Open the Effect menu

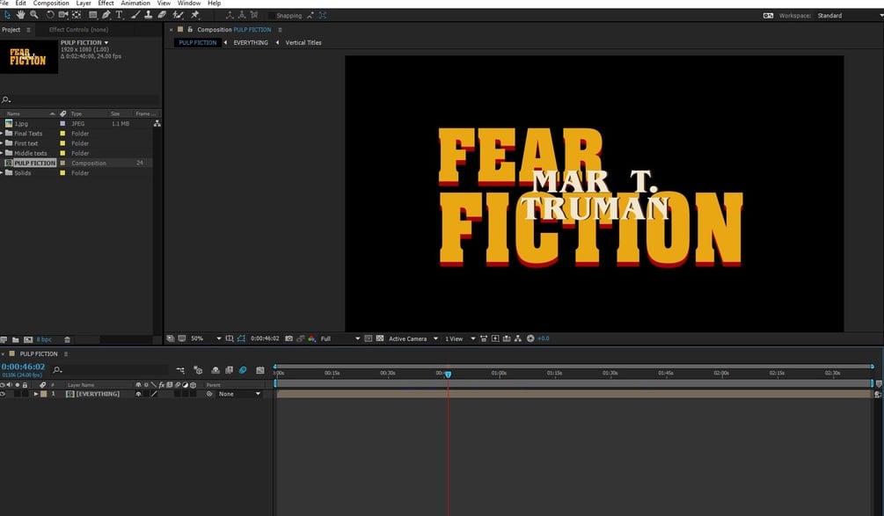pyautogui.click(x=106, y=4)
